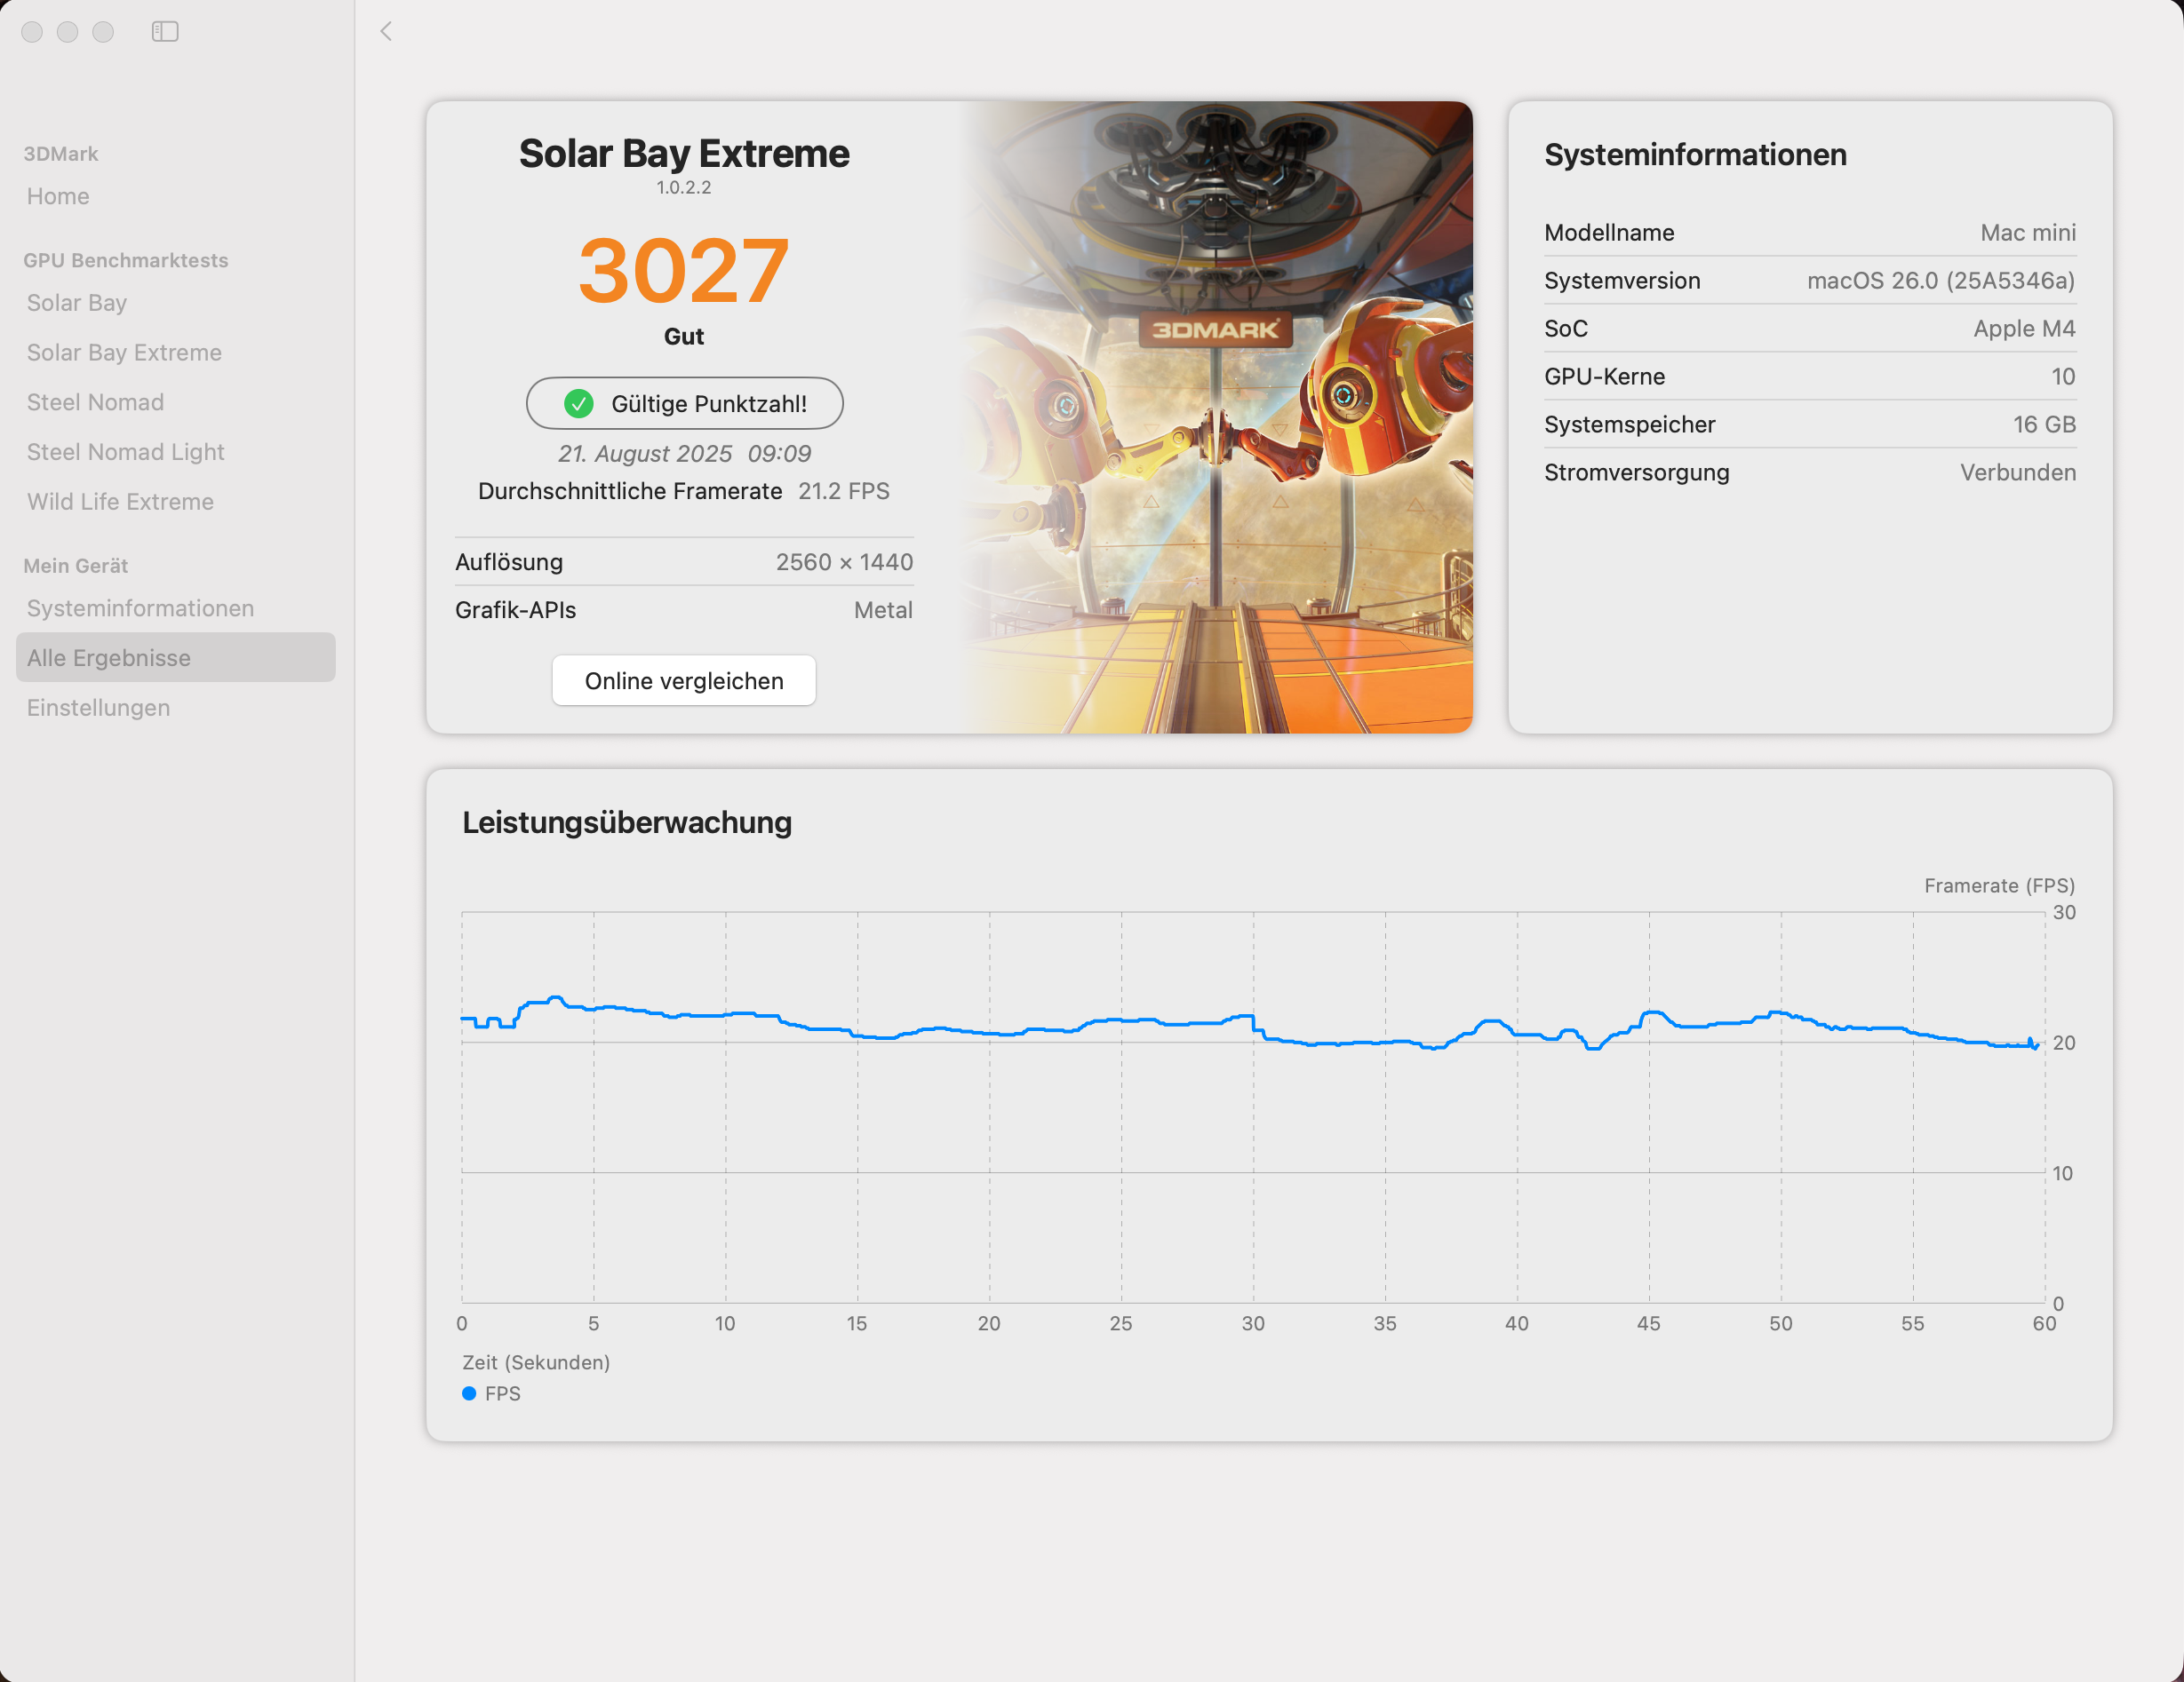This screenshot has height=1682, width=2184.
Task: Open Wild Life Extreme test
Action: [120, 502]
